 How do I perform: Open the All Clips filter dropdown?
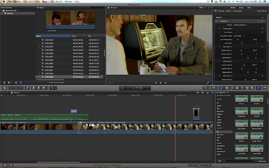(41, 8)
